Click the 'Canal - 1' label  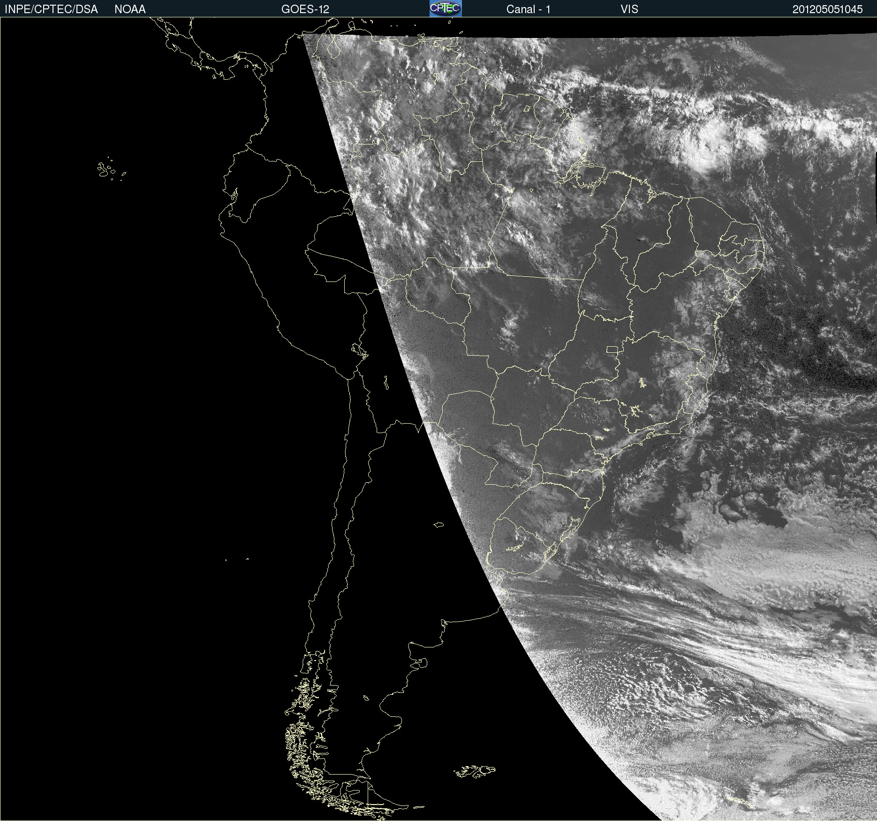click(528, 9)
